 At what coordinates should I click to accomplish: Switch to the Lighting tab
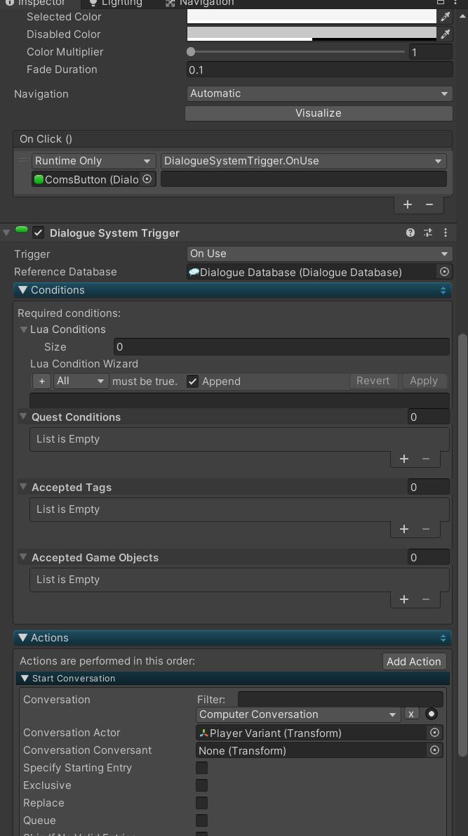click(116, 3)
